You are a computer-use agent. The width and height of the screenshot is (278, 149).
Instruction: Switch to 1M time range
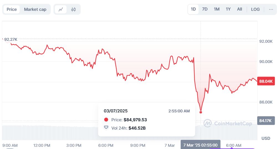[x=216, y=9]
